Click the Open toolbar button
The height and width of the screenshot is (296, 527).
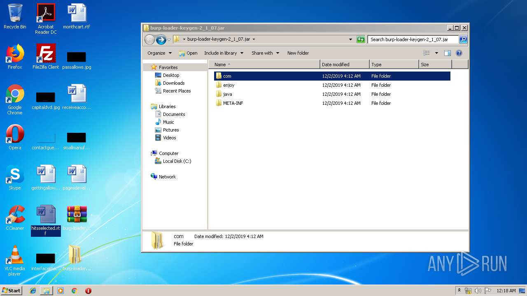(188, 53)
